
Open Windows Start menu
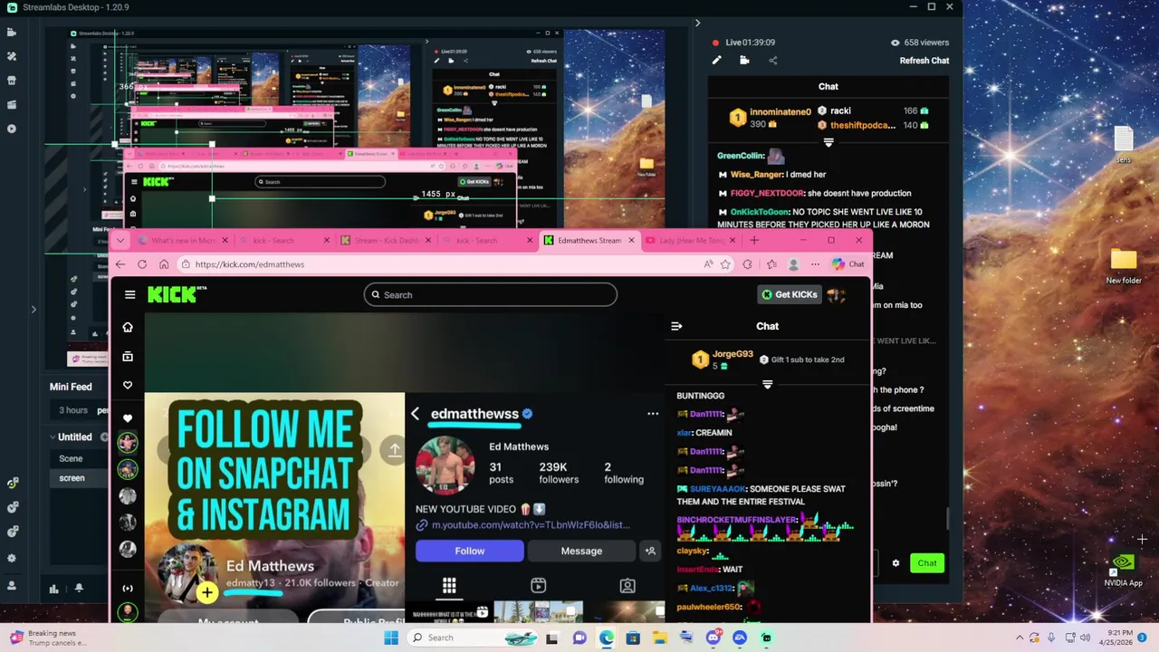[x=391, y=638]
